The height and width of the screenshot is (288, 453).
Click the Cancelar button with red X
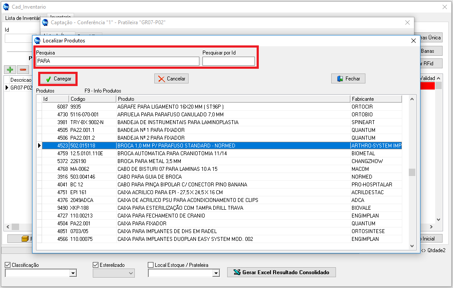pyautogui.click(x=171, y=79)
